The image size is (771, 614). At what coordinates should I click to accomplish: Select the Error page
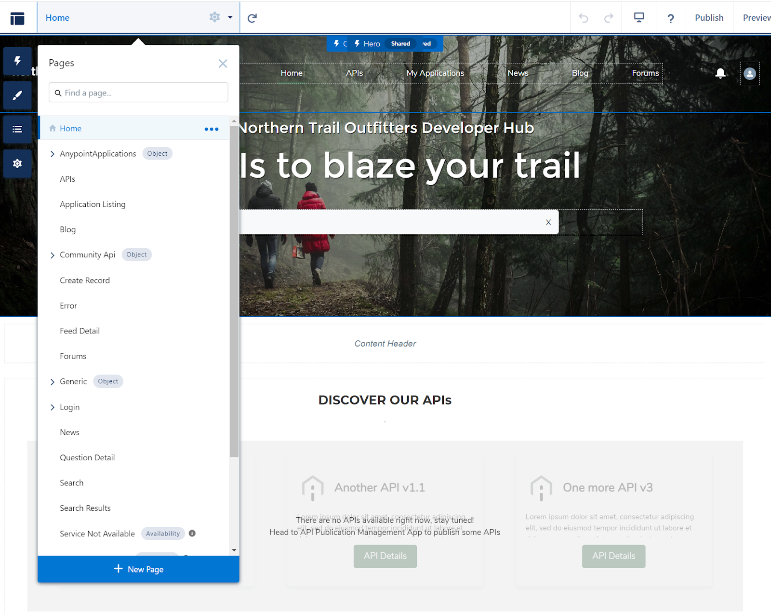coord(68,306)
